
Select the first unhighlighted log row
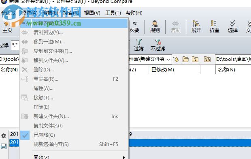click(x=130, y=134)
